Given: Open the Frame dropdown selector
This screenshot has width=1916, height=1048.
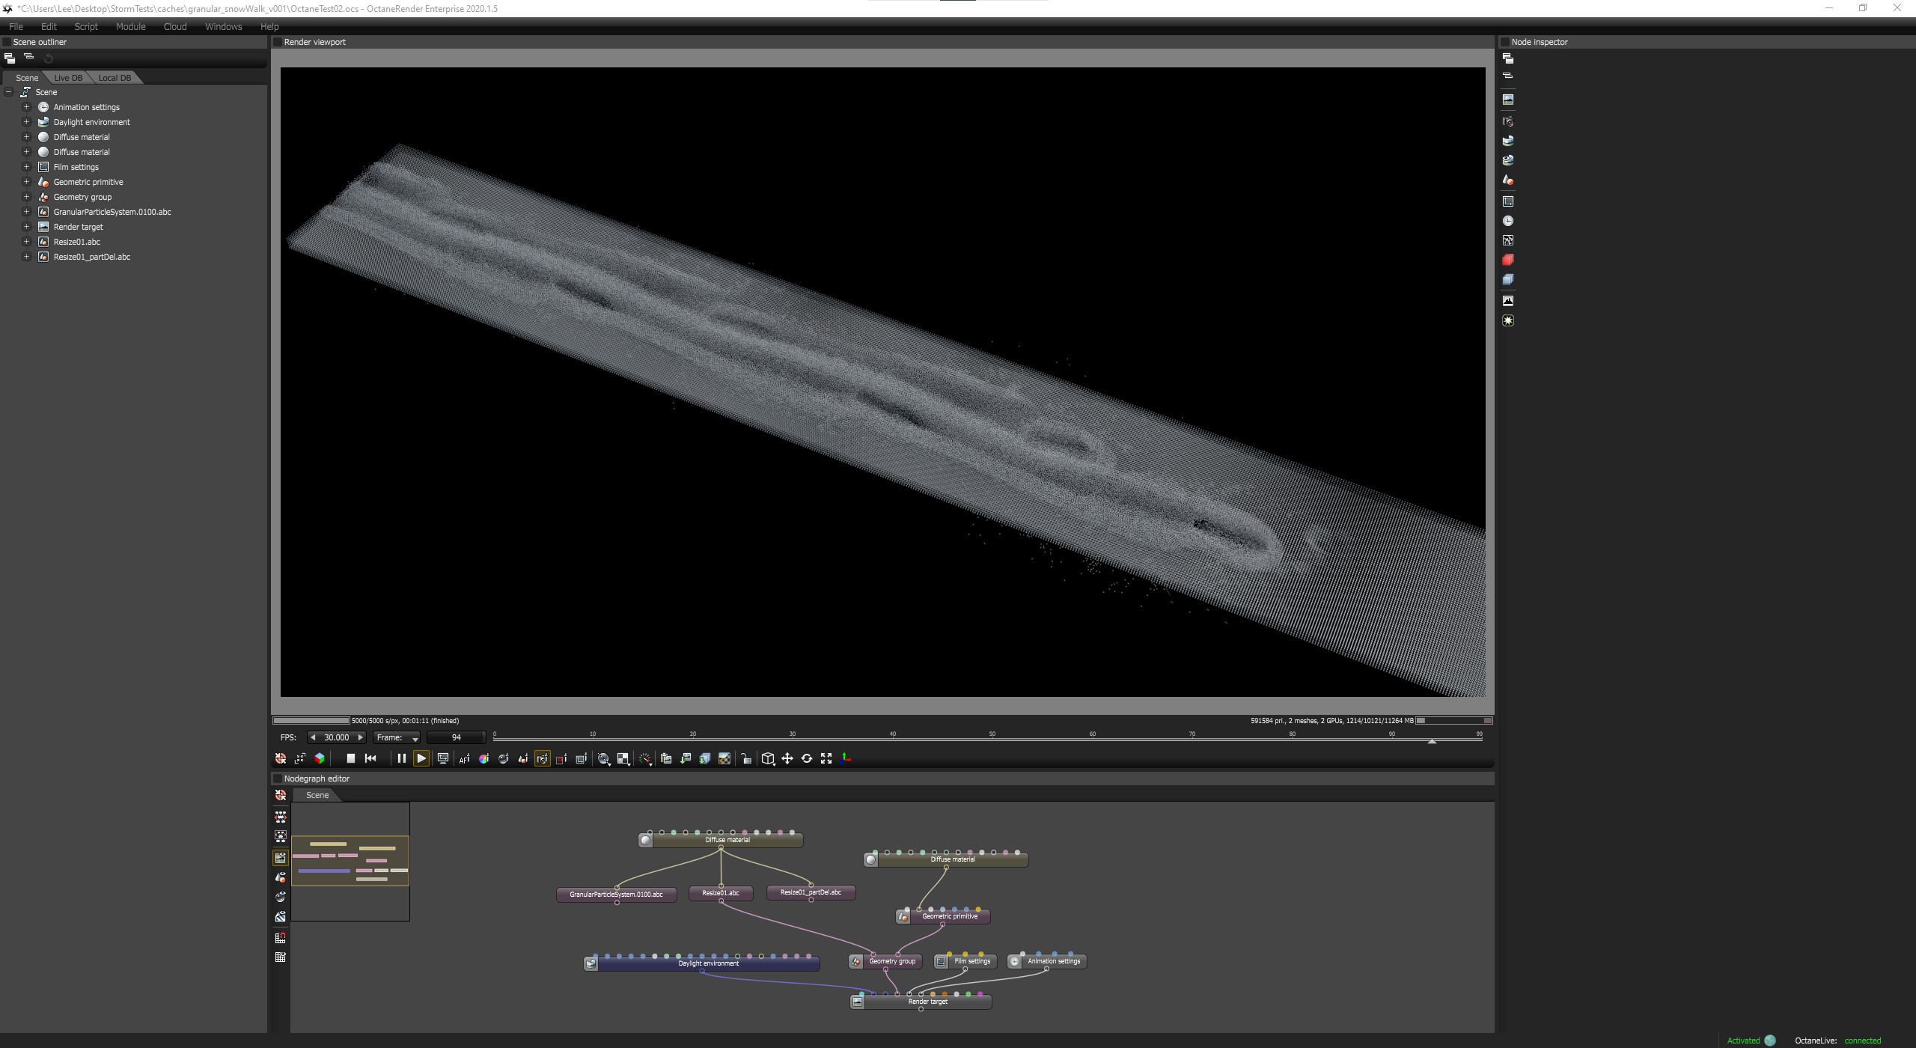Looking at the screenshot, I should point(397,738).
